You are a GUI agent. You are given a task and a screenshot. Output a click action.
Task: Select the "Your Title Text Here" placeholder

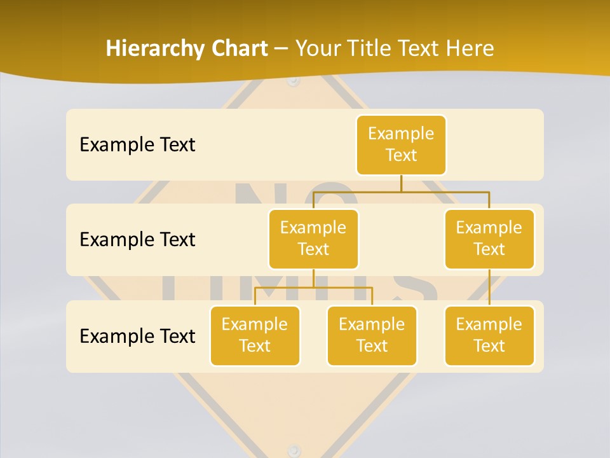tap(395, 48)
